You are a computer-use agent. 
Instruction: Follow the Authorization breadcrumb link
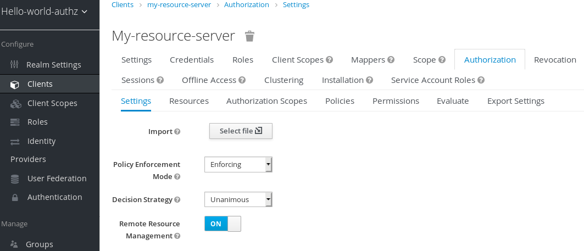[x=247, y=5]
